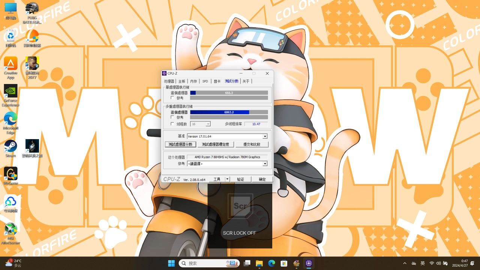Open the SPD tab
The height and width of the screenshot is (270, 480).
(x=205, y=81)
